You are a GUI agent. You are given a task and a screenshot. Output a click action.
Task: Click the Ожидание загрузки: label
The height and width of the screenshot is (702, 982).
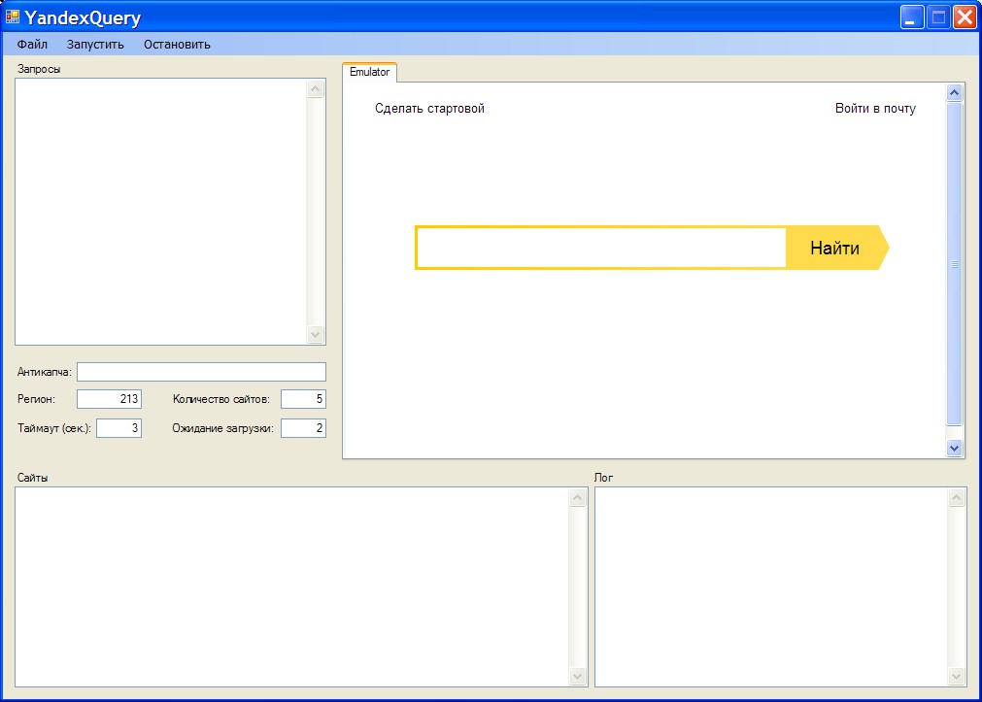point(223,428)
